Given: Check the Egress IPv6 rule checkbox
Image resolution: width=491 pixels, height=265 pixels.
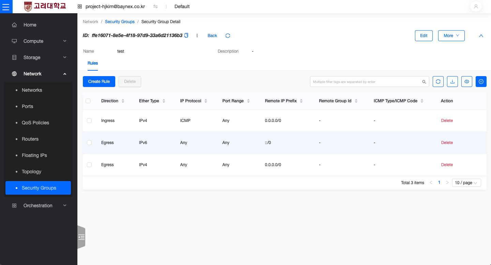Looking at the screenshot, I should click(89, 143).
